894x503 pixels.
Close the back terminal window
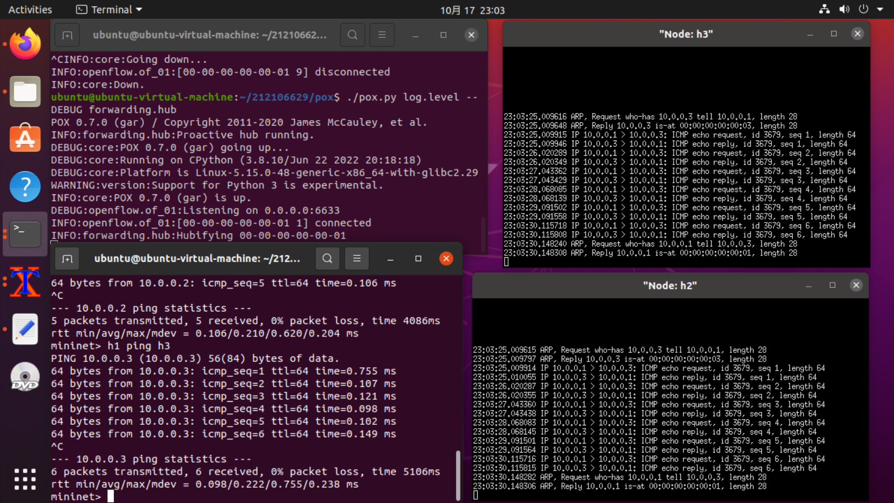pyautogui.click(x=471, y=35)
